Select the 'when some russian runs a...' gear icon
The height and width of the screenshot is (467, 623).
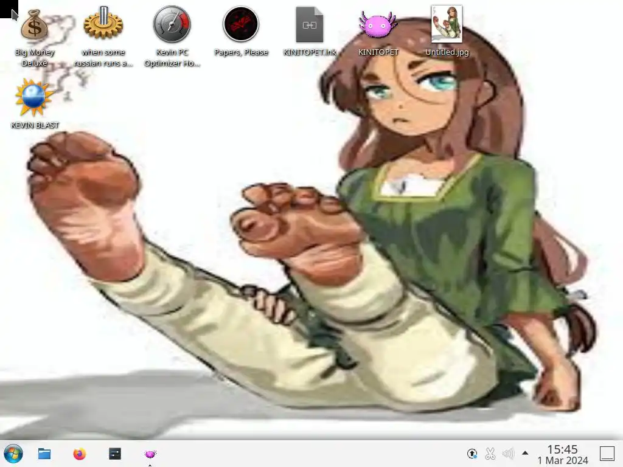103,23
